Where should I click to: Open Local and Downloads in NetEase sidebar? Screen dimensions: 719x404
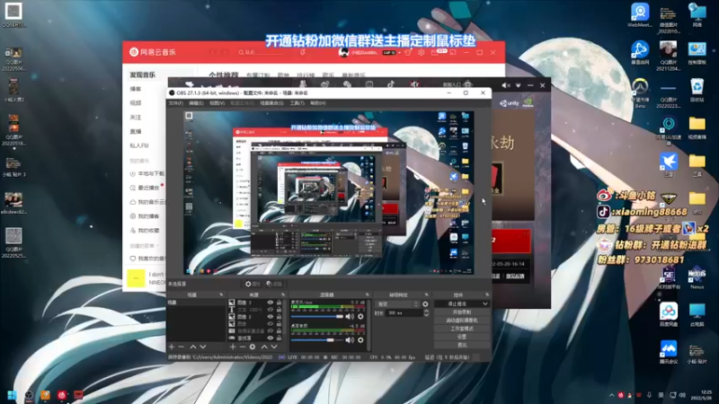pyautogui.click(x=147, y=174)
